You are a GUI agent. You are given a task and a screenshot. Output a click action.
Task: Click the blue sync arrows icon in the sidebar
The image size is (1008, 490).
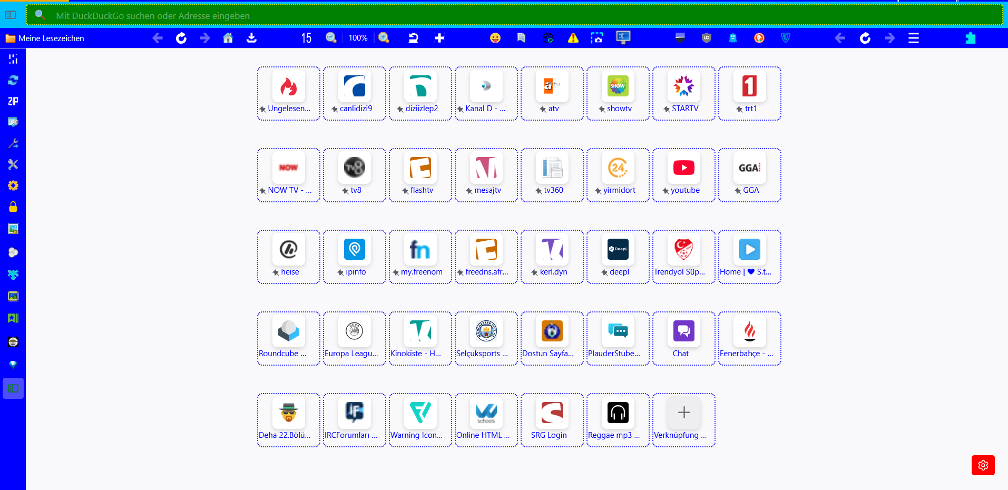pyautogui.click(x=13, y=80)
